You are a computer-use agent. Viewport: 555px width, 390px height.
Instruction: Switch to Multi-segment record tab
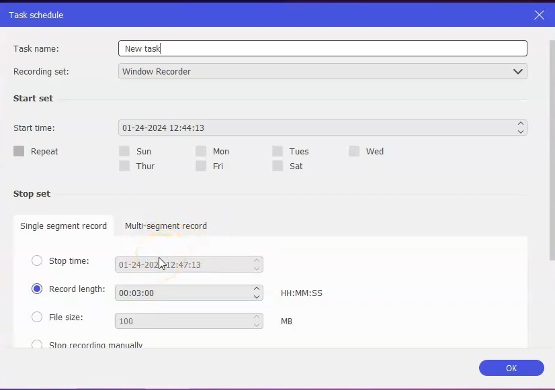click(166, 226)
